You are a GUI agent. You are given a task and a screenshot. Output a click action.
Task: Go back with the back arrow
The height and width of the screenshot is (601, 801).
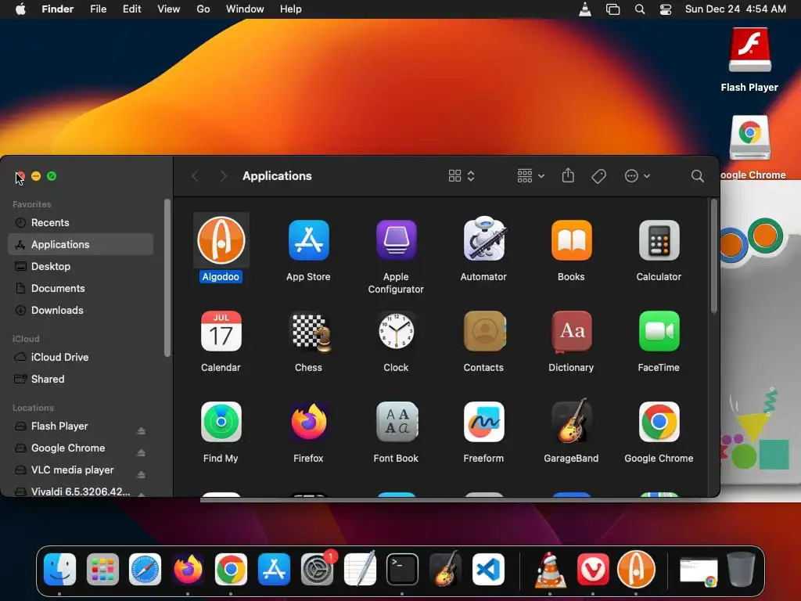195,176
